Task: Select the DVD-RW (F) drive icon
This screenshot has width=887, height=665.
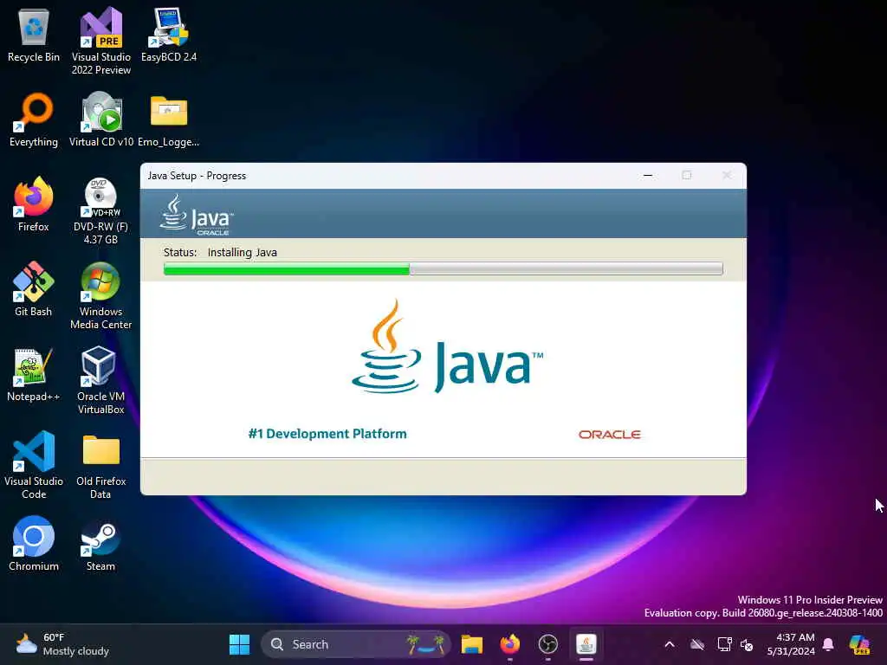Action: 100,210
